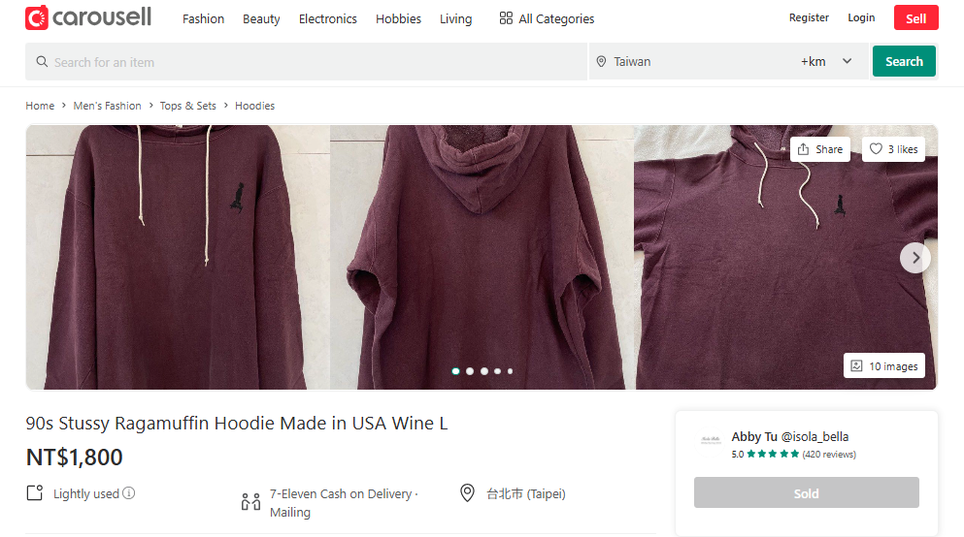Select the third carousel dot indicator
The height and width of the screenshot is (537, 964).
point(484,371)
